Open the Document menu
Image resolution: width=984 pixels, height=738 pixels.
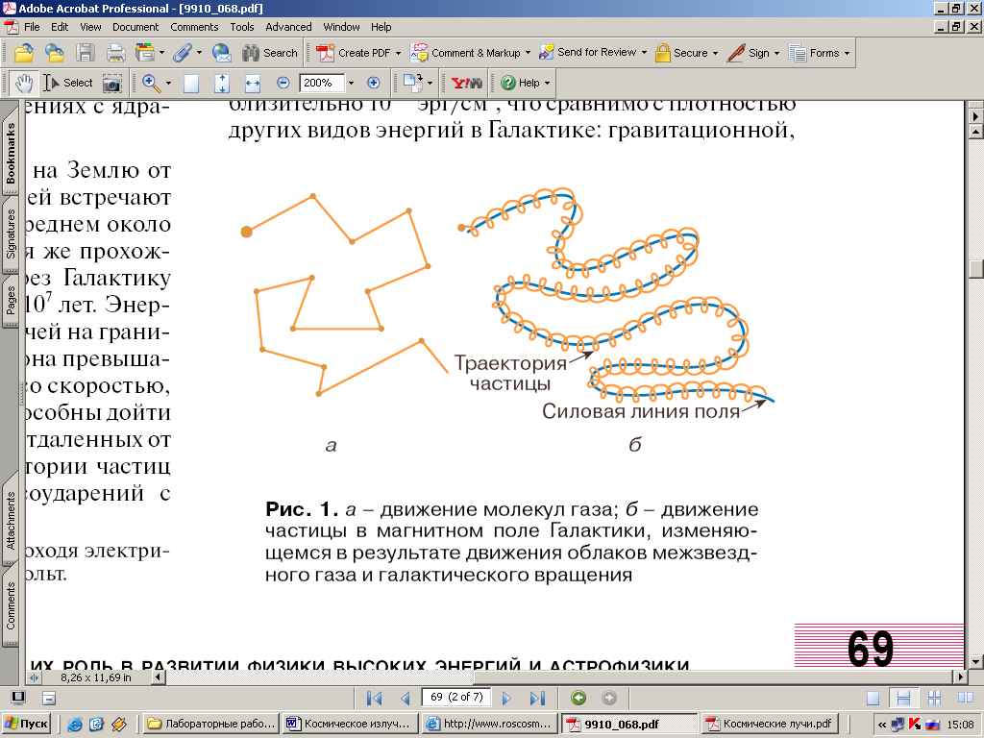click(x=135, y=27)
